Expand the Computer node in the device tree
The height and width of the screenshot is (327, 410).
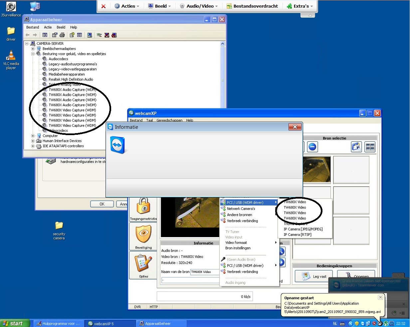(33, 136)
